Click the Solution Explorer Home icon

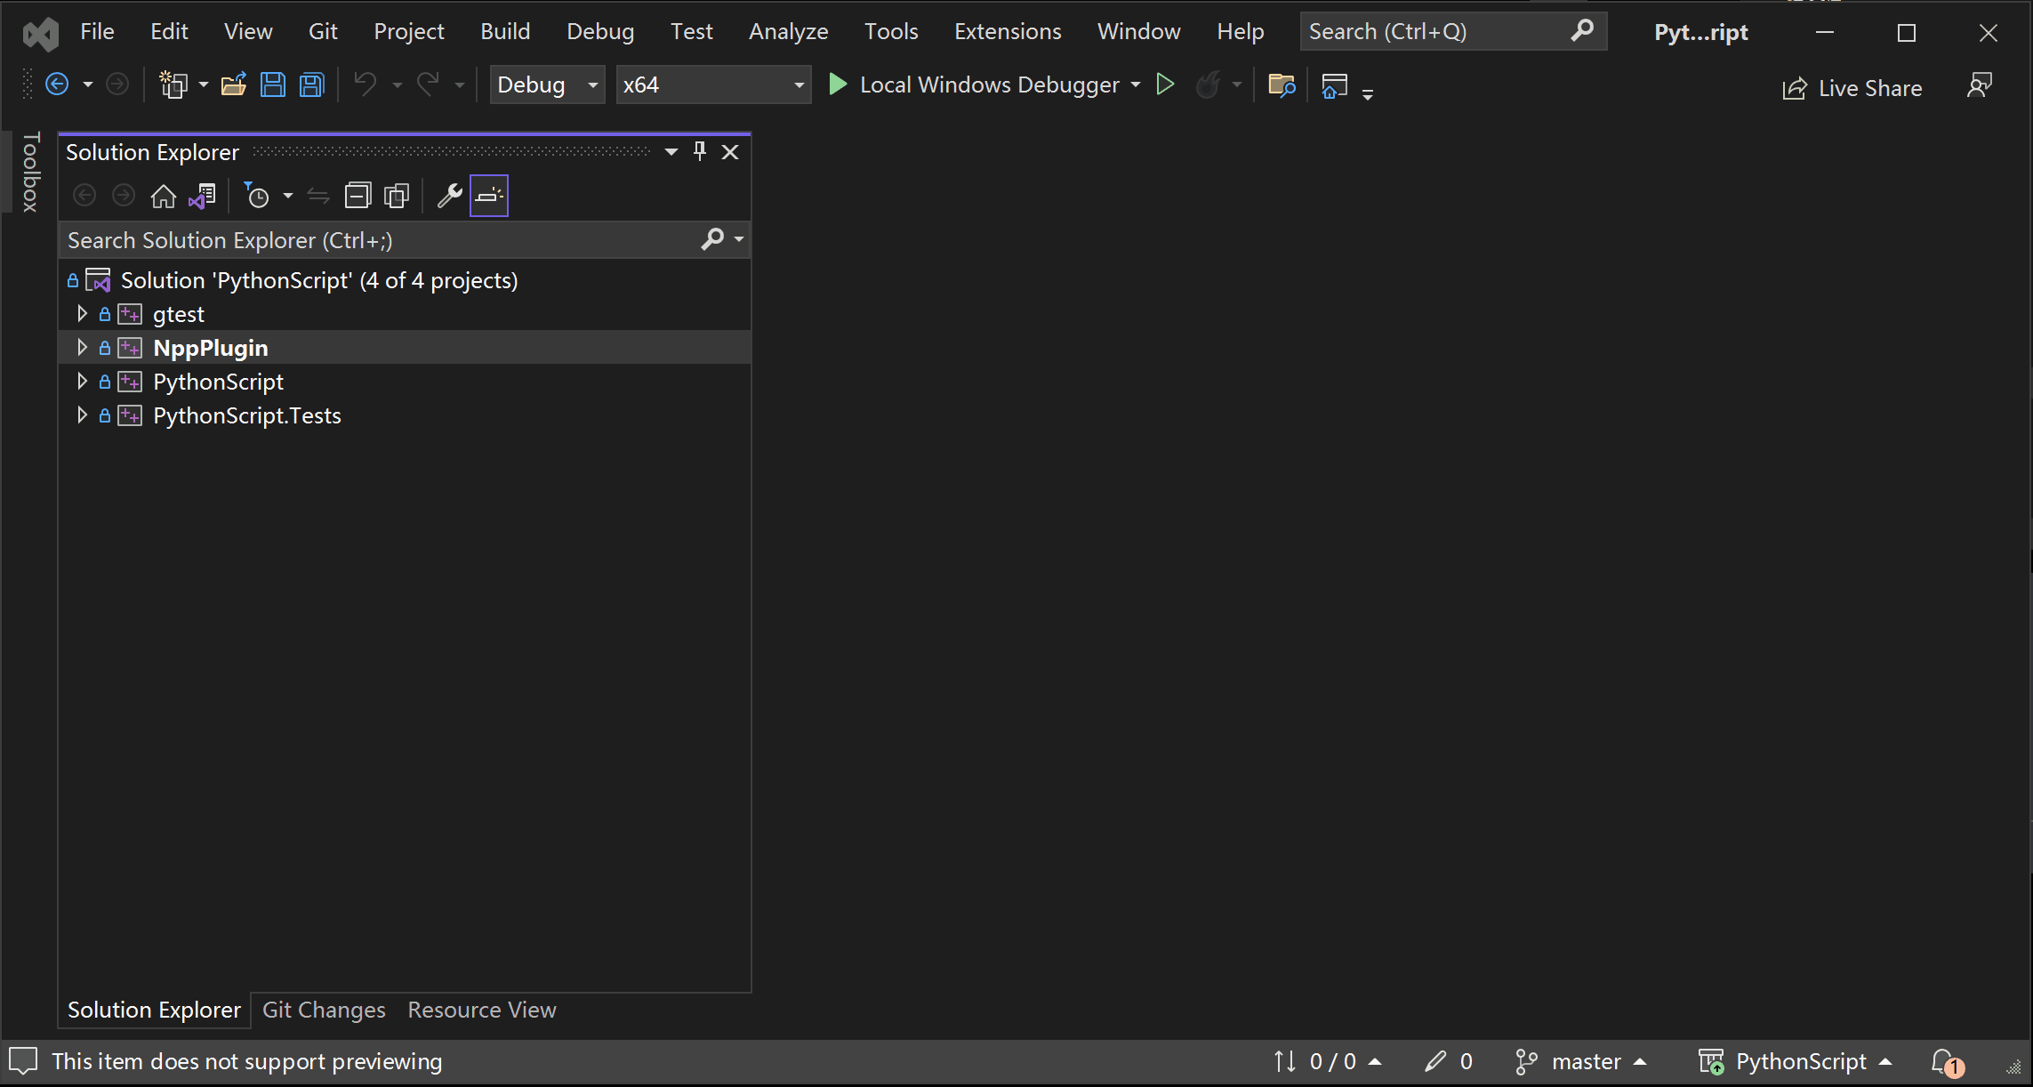click(164, 196)
